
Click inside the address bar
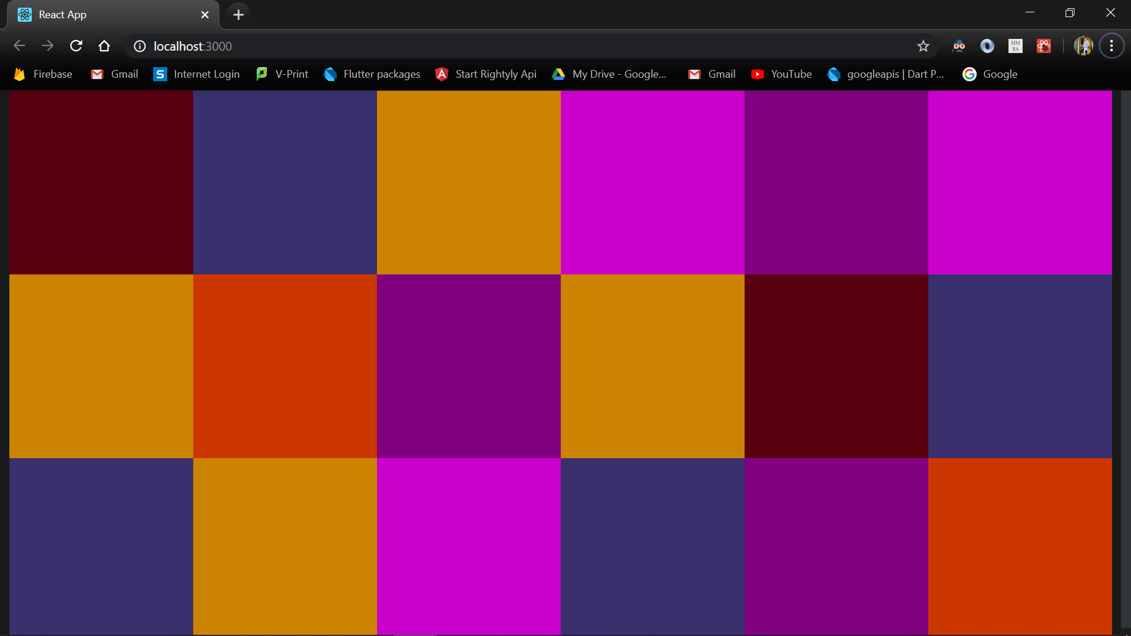point(412,46)
